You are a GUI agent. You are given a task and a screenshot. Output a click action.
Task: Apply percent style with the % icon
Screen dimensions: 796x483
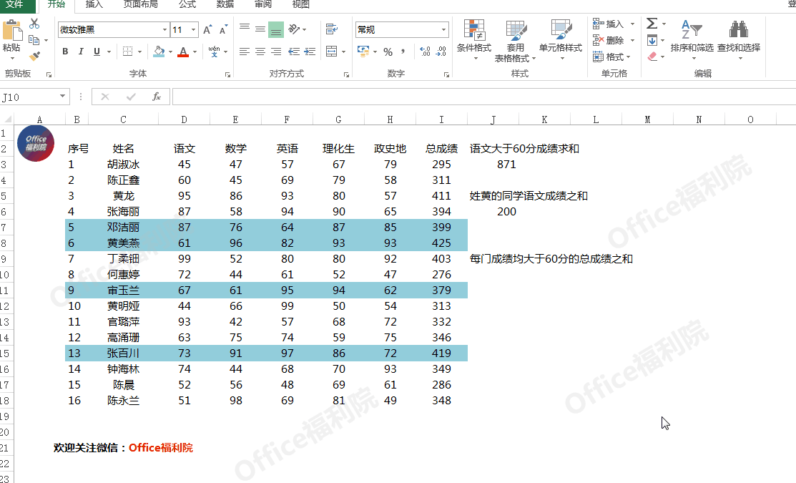pos(388,52)
